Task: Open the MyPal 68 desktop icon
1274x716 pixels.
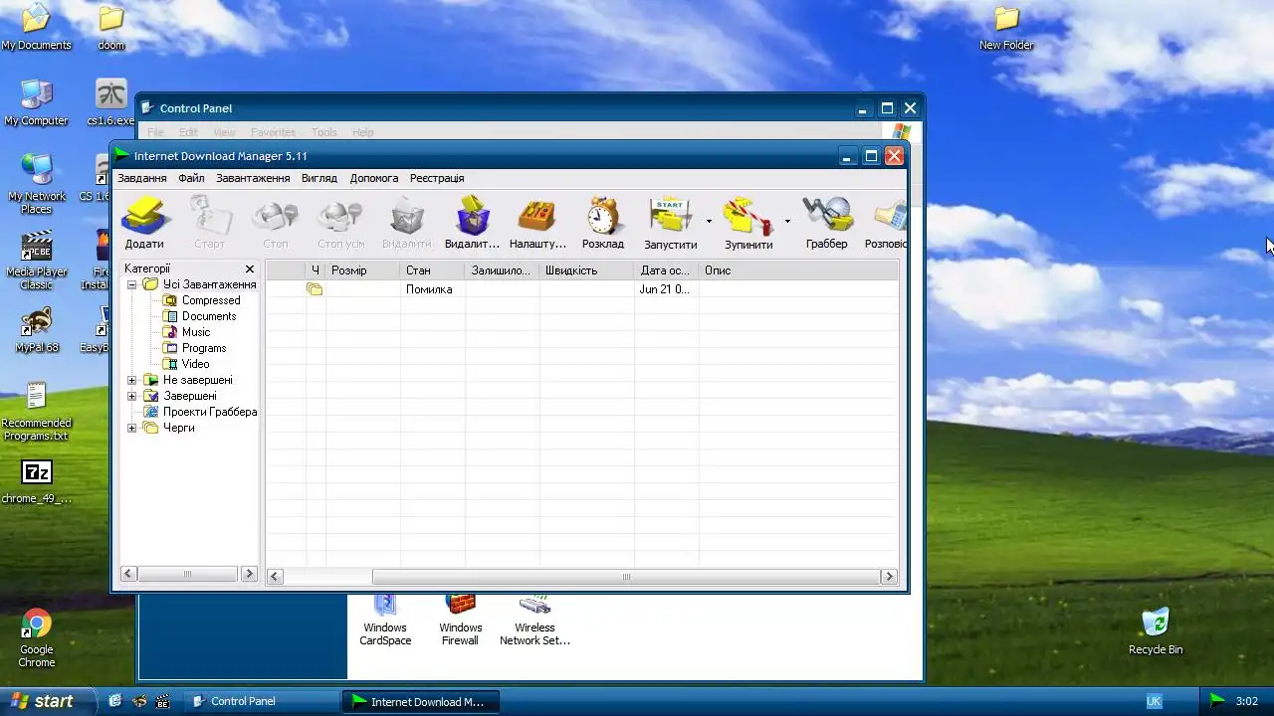Action: point(37,330)
